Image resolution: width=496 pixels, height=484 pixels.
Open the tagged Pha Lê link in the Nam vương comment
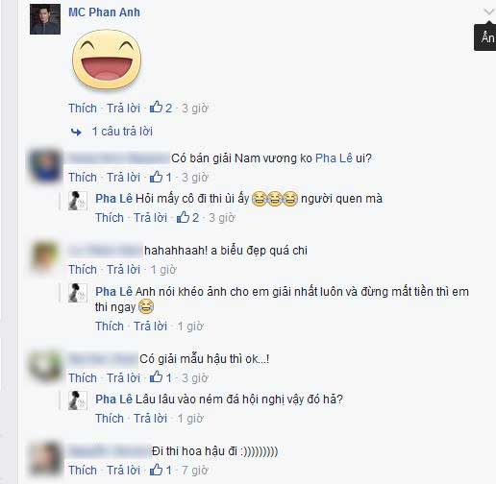coord(334,158)
